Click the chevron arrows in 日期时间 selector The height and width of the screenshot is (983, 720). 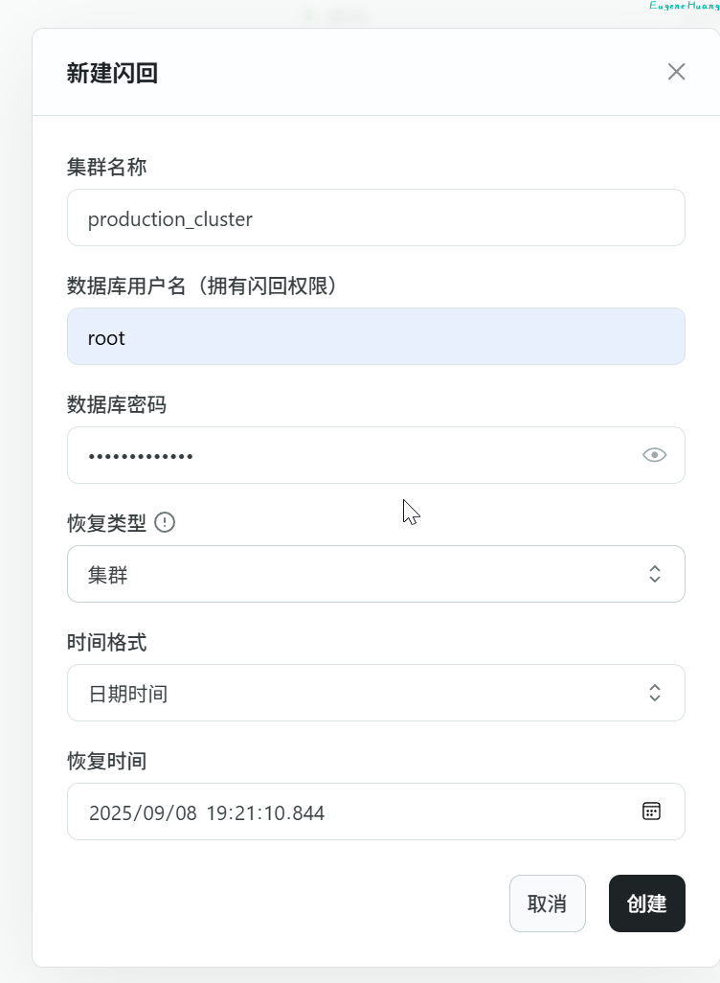click(655, 693)
